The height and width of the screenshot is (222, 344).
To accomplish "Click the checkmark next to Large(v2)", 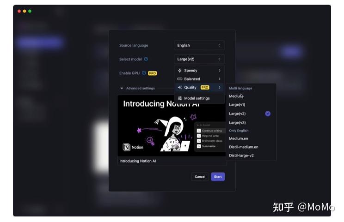I will click(x=268, y=114).
